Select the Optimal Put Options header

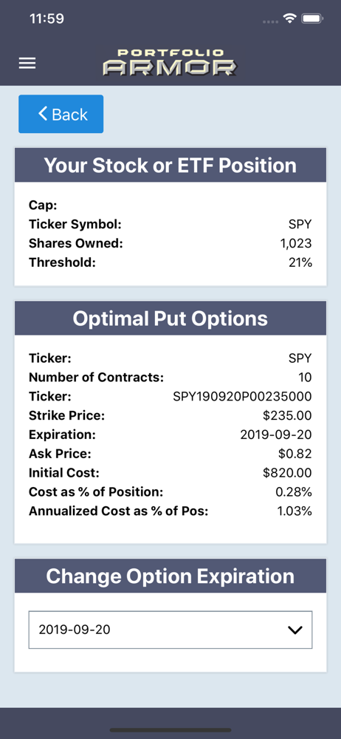[170, 319]
